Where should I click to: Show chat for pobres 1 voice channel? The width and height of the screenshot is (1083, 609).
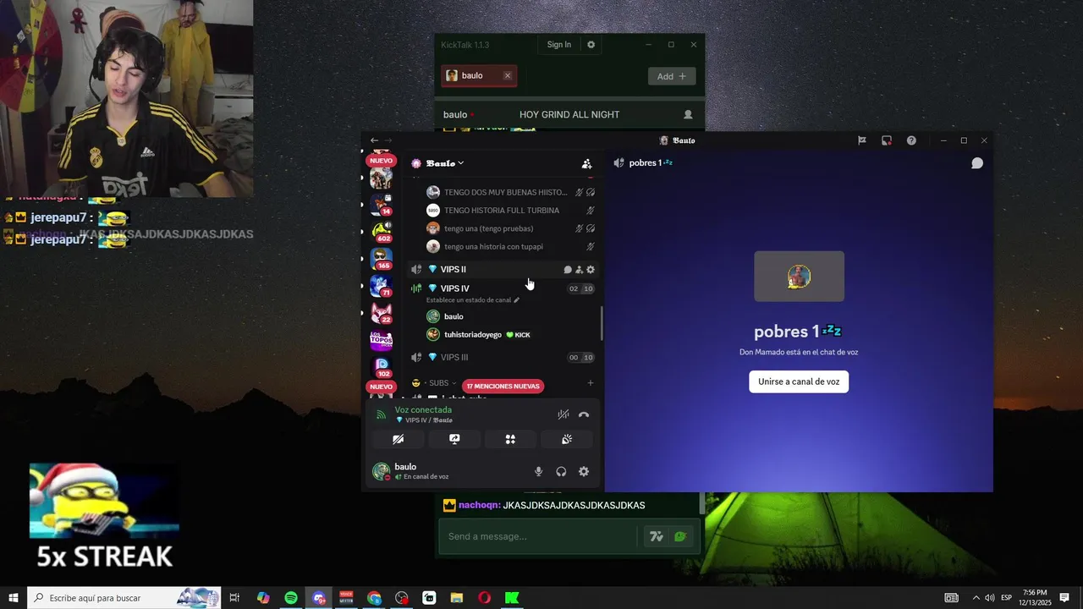pos(977,163)
